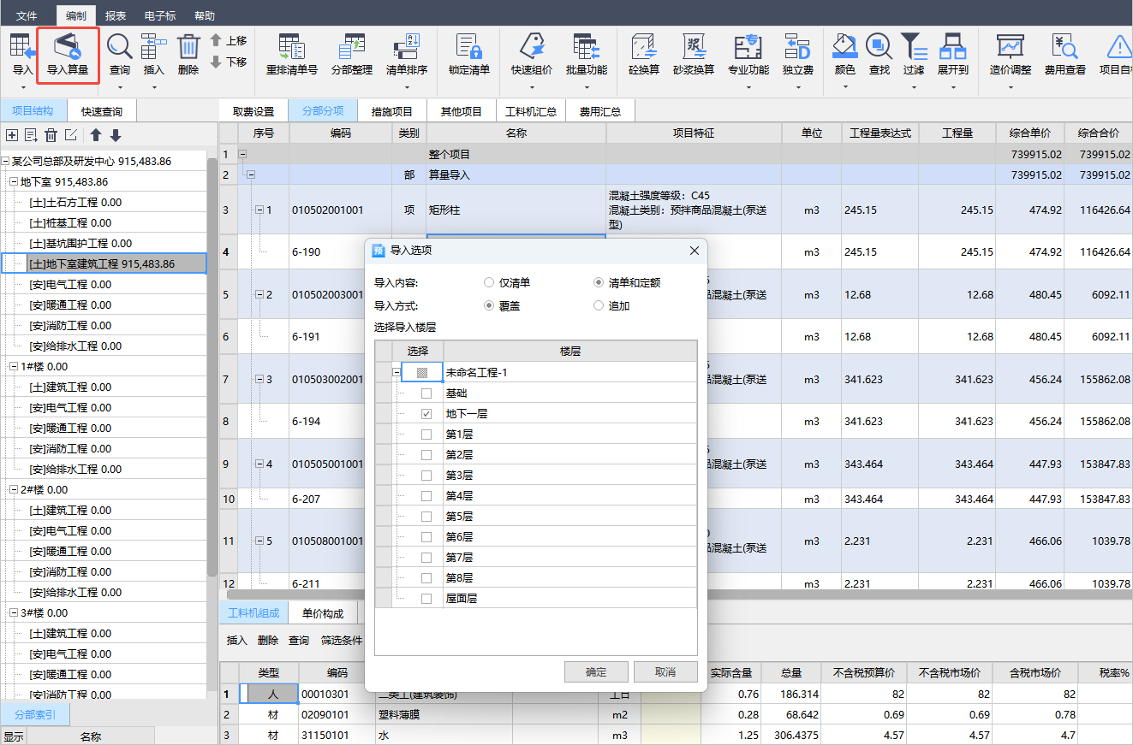Open the 报表 menu
This screenshot has height=745, width=1133.
tap(116, 15)
